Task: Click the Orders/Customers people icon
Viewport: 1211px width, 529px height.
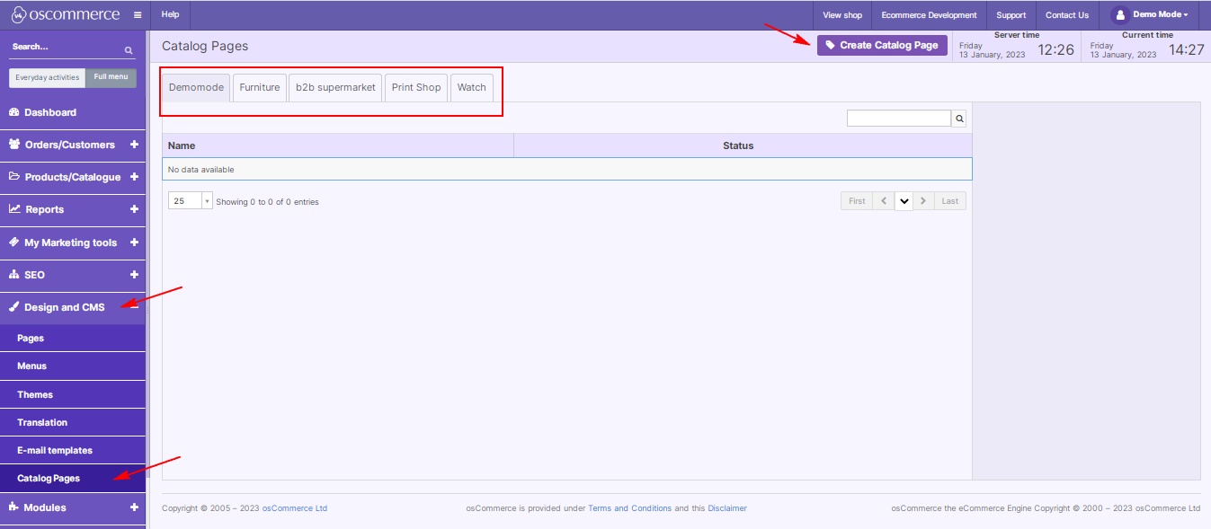Action: (x=13, y=144)
